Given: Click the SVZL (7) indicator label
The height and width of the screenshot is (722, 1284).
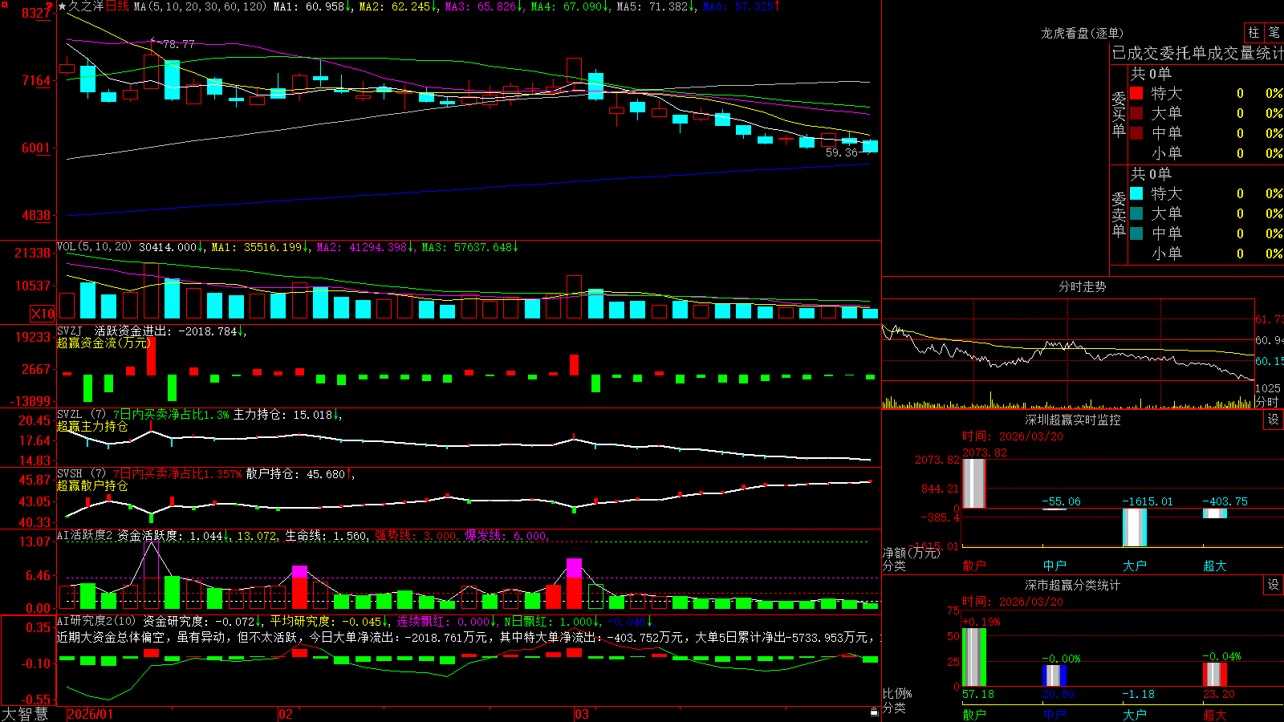Looking at the screenshot, I should (81, 414).
